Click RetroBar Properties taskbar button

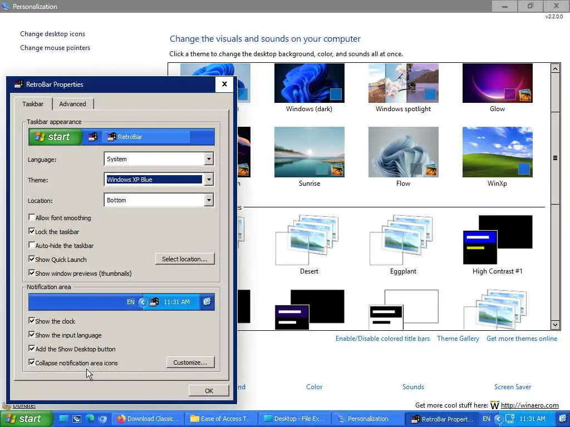442,419
